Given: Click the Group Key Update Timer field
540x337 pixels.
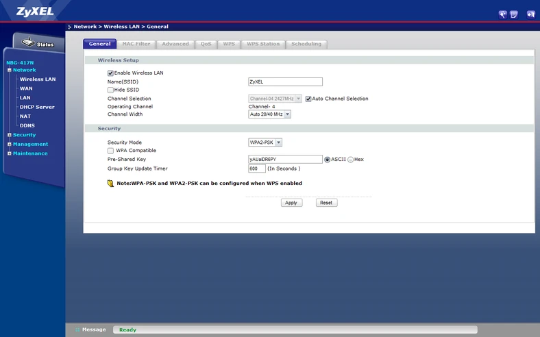Looking at the screenshot, I should pyautogui.click(x=257, y=168).
